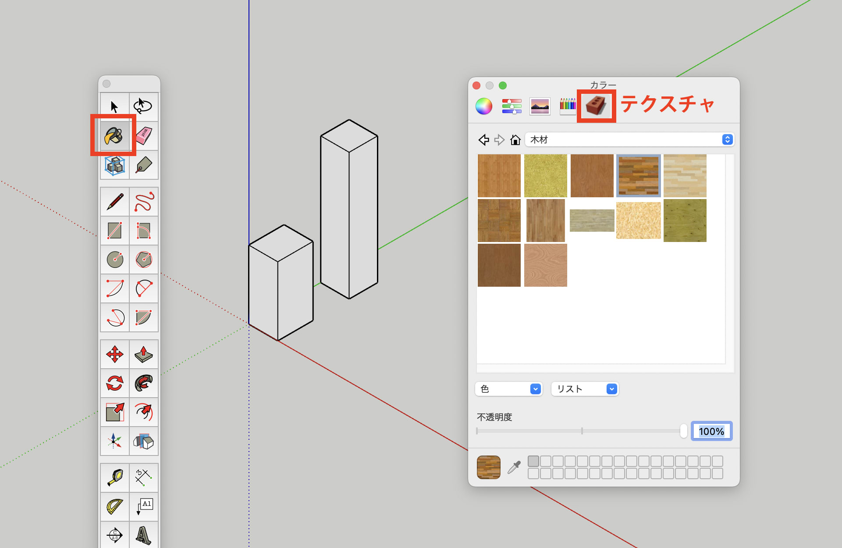Screen dimensions: 842x548
Task: Select the Paint Bucket tool
Action: [x=114, y=136]
